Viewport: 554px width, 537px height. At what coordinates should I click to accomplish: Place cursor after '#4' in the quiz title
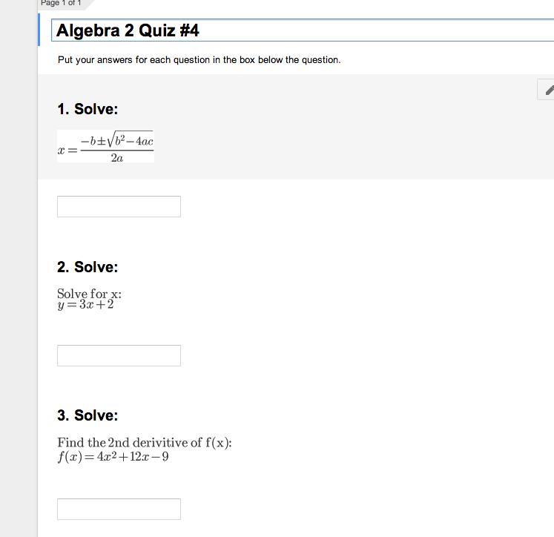[x=200, y=30]
